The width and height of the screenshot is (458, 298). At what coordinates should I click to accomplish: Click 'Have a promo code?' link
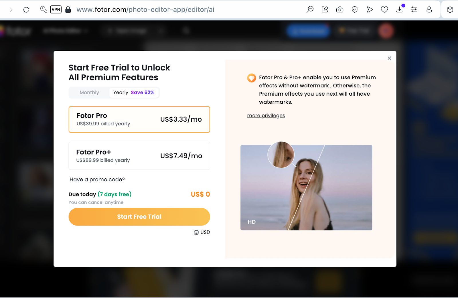tap(97, 179)
